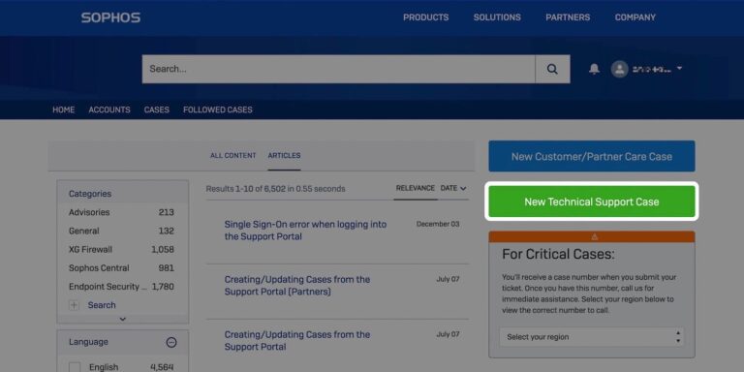The image size is (744, 372).
Task: Click the Results 1-10 of 6,502 text
Action: tap(276, 189)
